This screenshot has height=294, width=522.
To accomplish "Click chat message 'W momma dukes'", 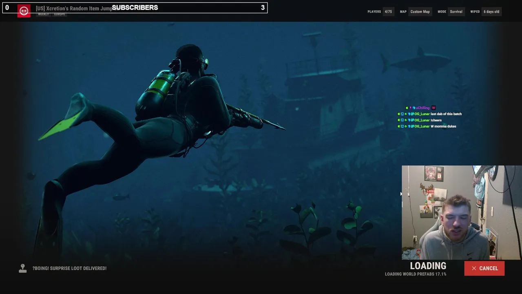I will click(x=443, y=126).
